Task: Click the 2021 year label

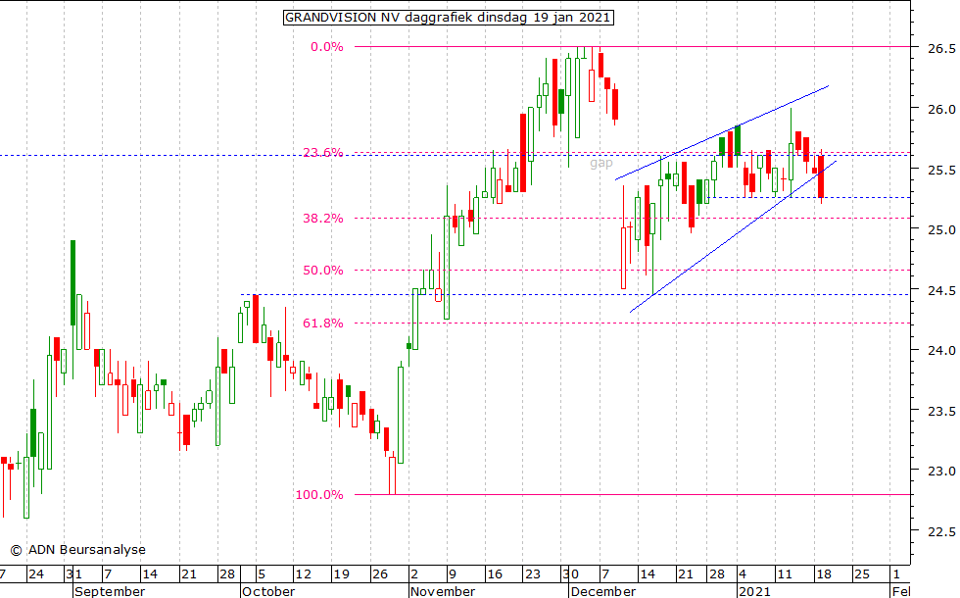Action: click(754, 591)
